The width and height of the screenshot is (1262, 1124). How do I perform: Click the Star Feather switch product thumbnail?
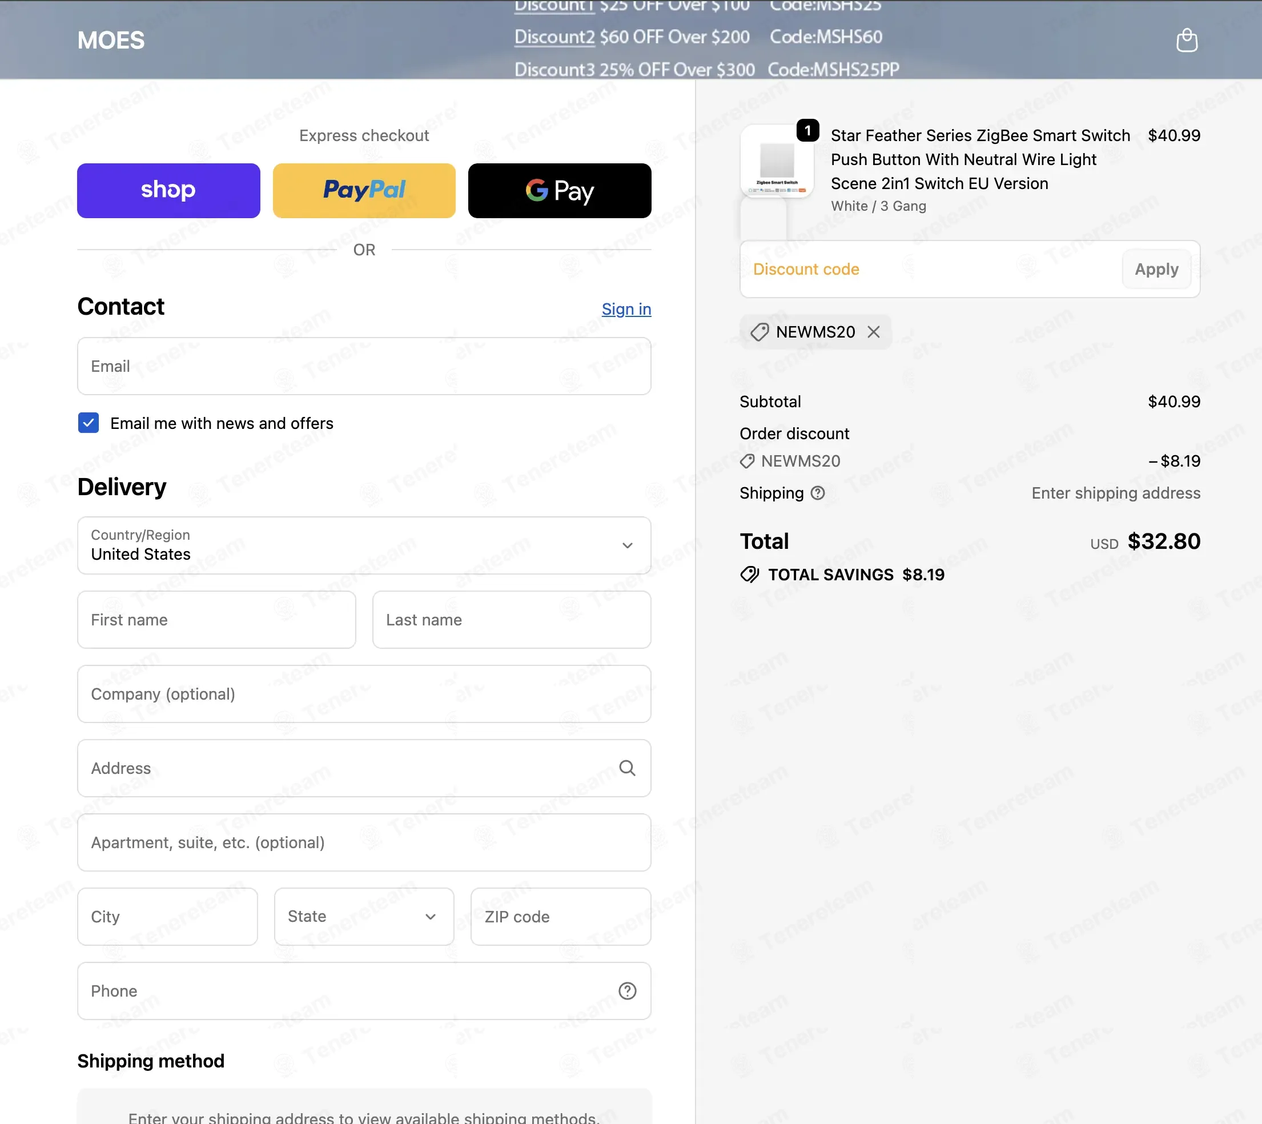coord(777,161)
